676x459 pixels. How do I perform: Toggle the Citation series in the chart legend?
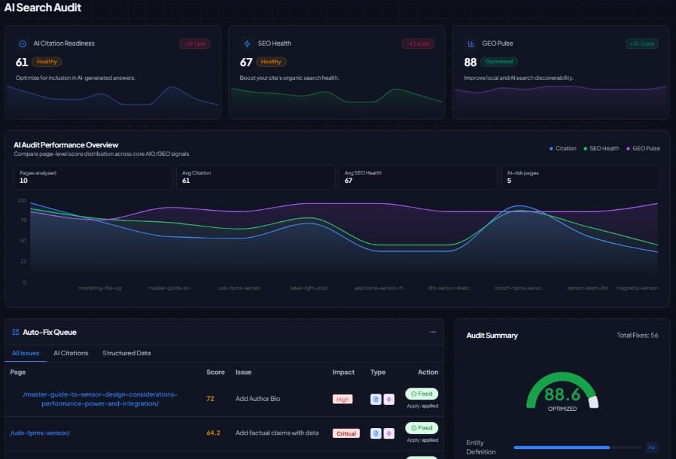pyautogui.click(x=563, y=149)
